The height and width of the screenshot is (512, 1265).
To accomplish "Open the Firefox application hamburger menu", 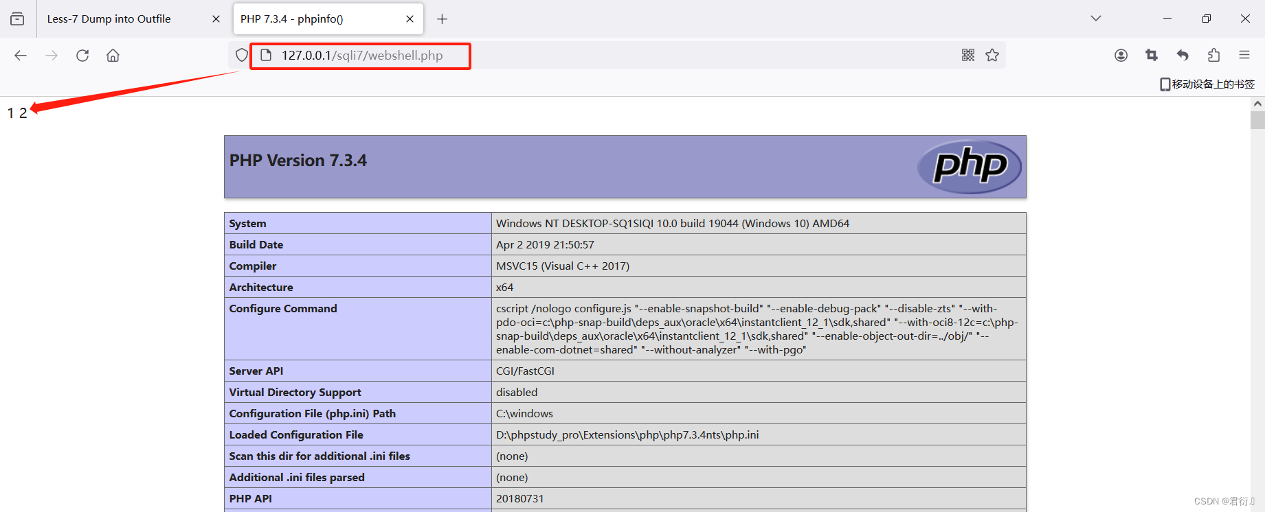I will tap(1244, 55).
